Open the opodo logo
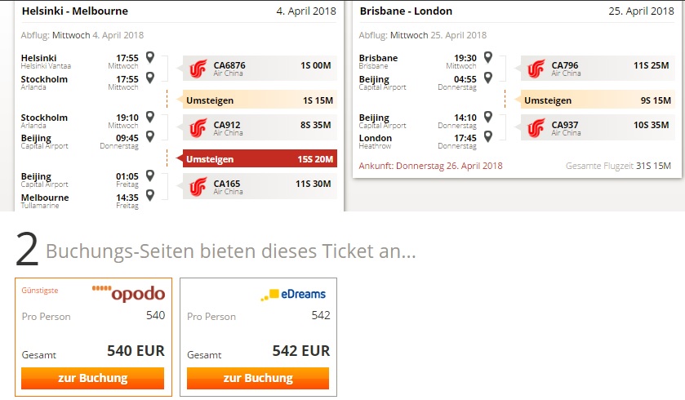 128,293
